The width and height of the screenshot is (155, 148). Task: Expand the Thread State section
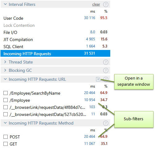(5, 62)
